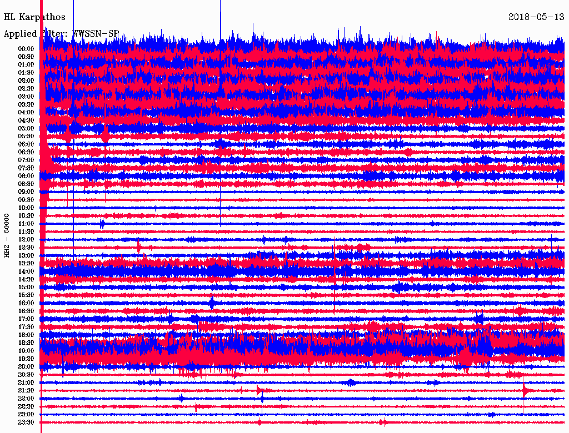Select the 20:00 time label
569x433 pixels.
coord(26,367)
